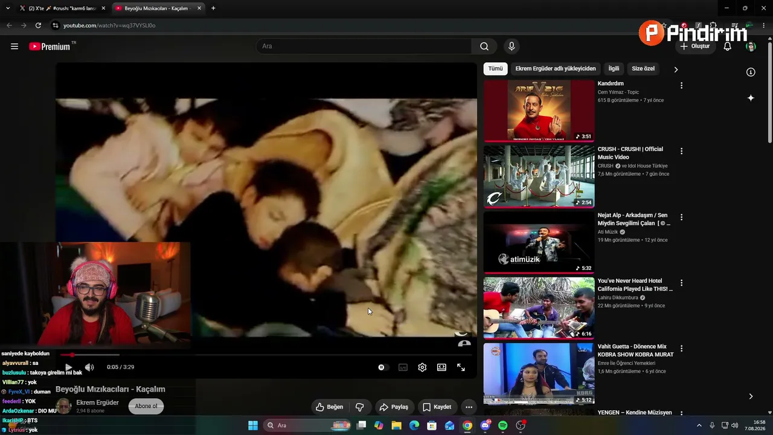This screenshot has height=435, width=773.
Task: Click the search magnifier button
Action: pyautogui.click(x=484, y=47)
